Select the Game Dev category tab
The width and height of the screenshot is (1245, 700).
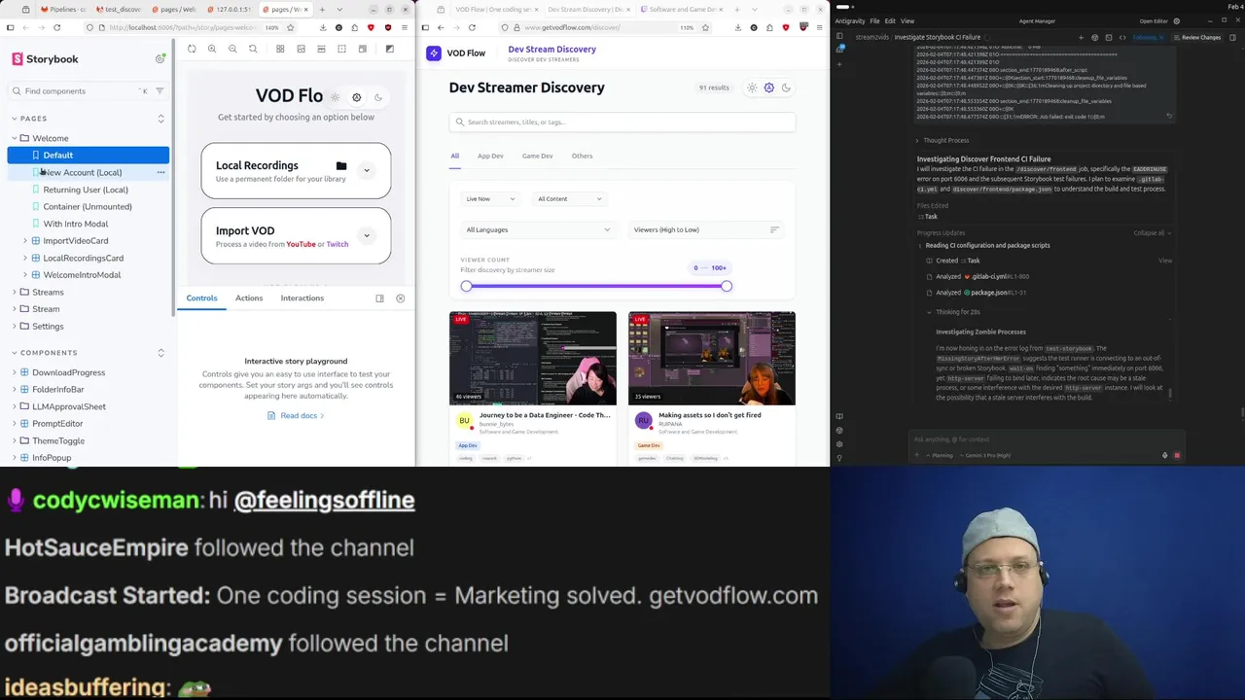click(x=537, y=156)
